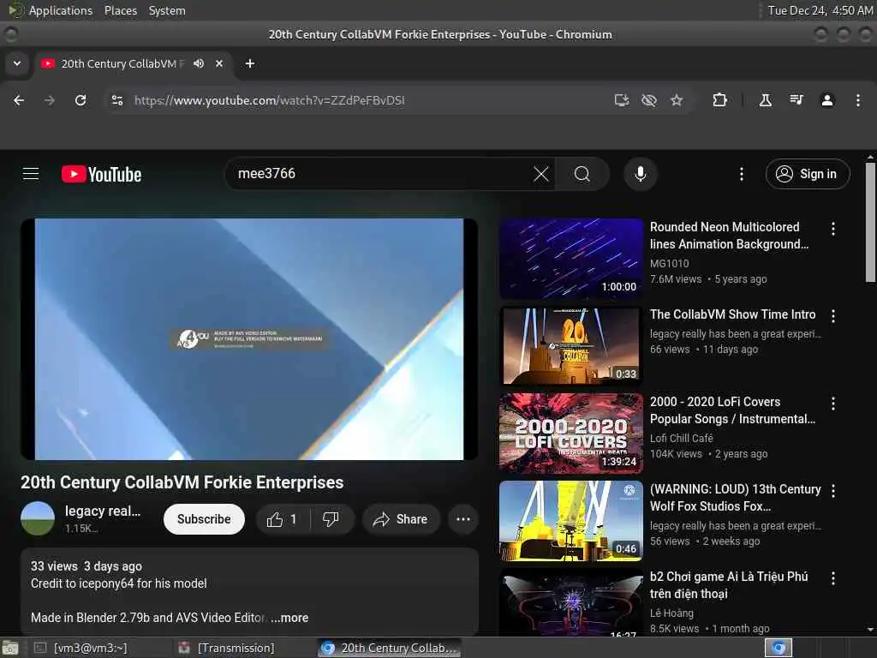
Task: Click the show desktop icon in taskbar
Action: point(10,649)
